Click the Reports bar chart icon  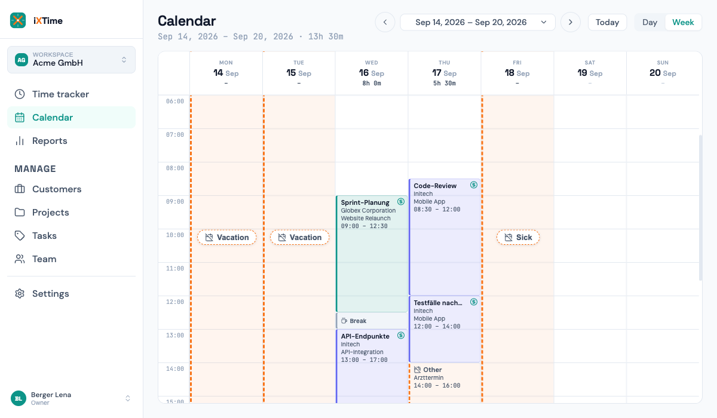(x=20, y=141)
